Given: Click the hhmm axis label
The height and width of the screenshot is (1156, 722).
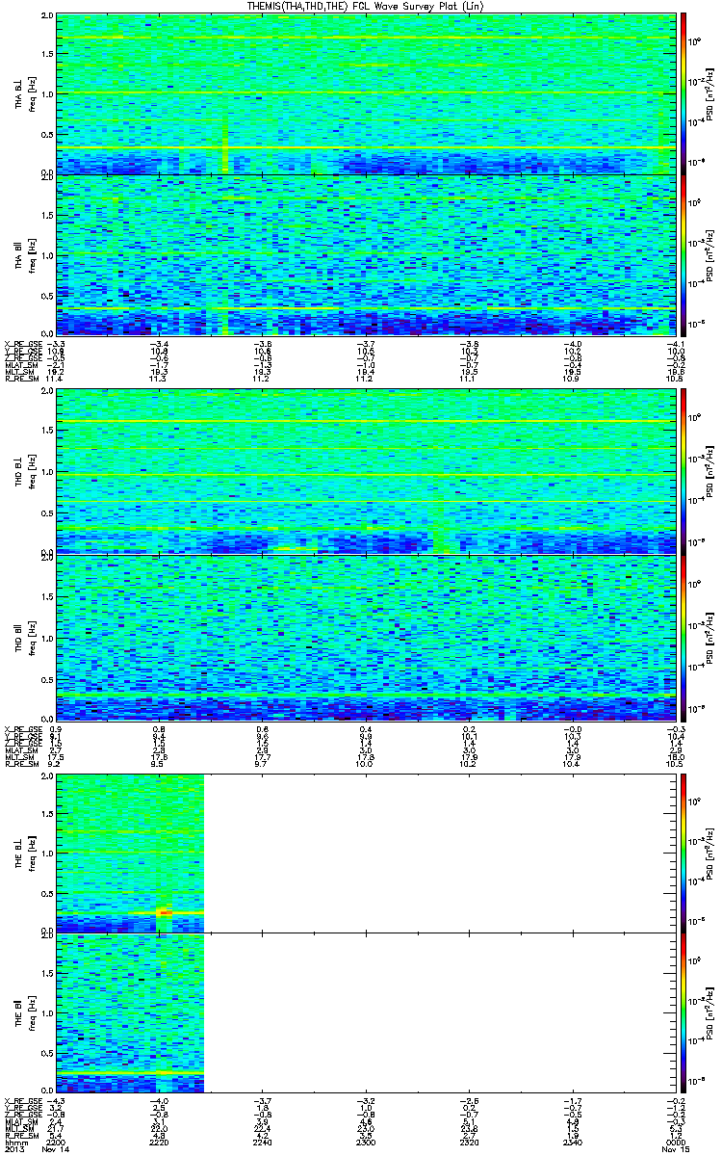Looking at the screenshot, I should 14,1142.
